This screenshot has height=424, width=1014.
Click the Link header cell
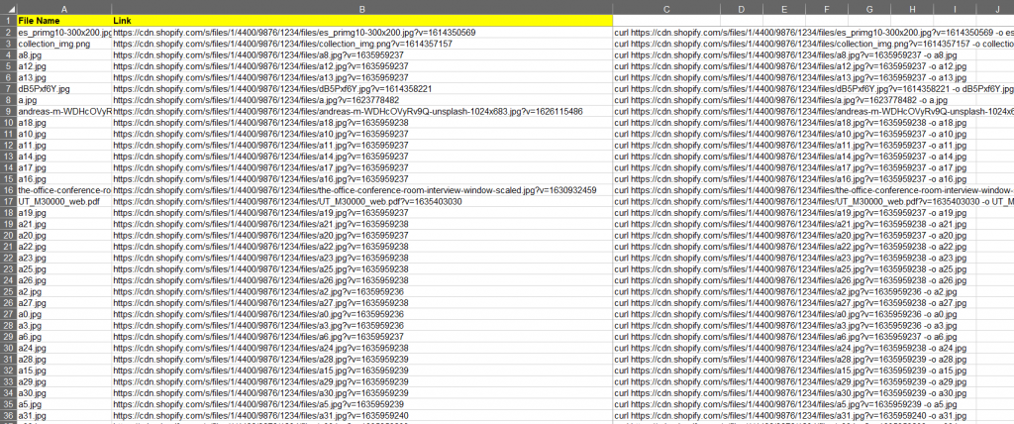click(361, 21)
